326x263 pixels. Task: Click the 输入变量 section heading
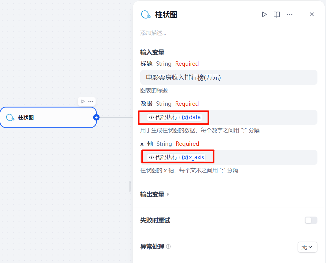(x=152, y=53)
